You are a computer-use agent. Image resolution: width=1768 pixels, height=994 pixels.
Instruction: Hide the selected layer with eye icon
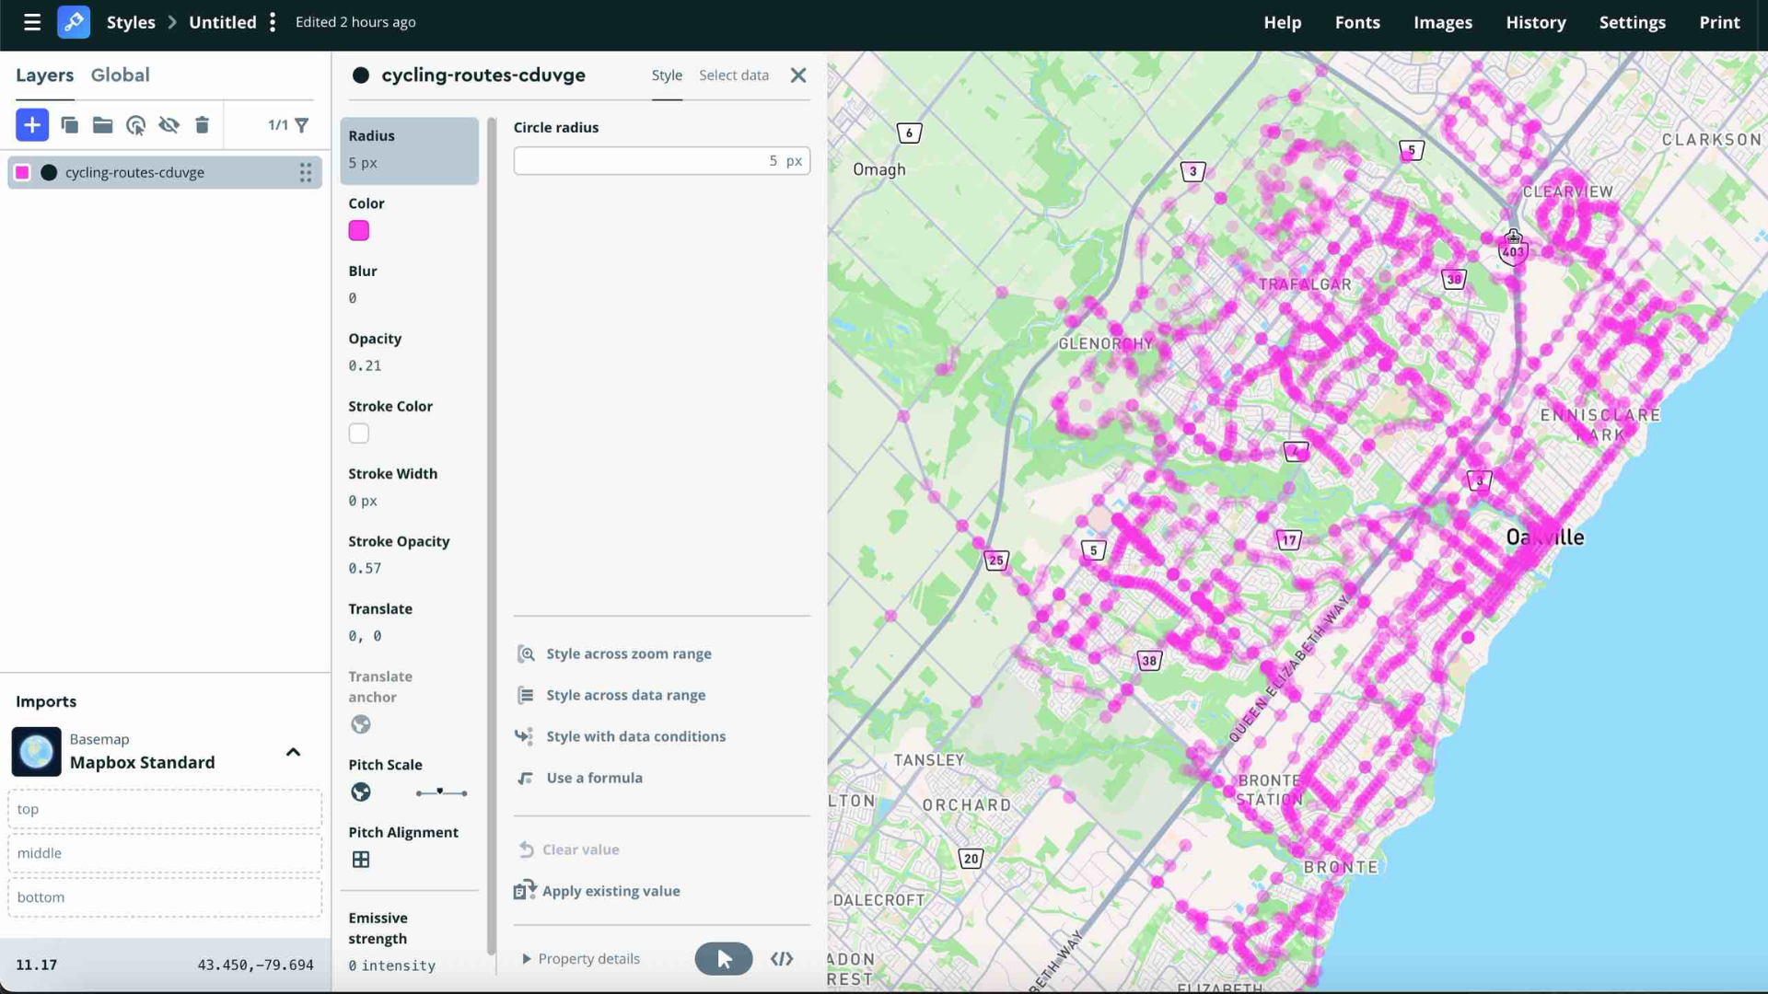click(x=169, y=124)
